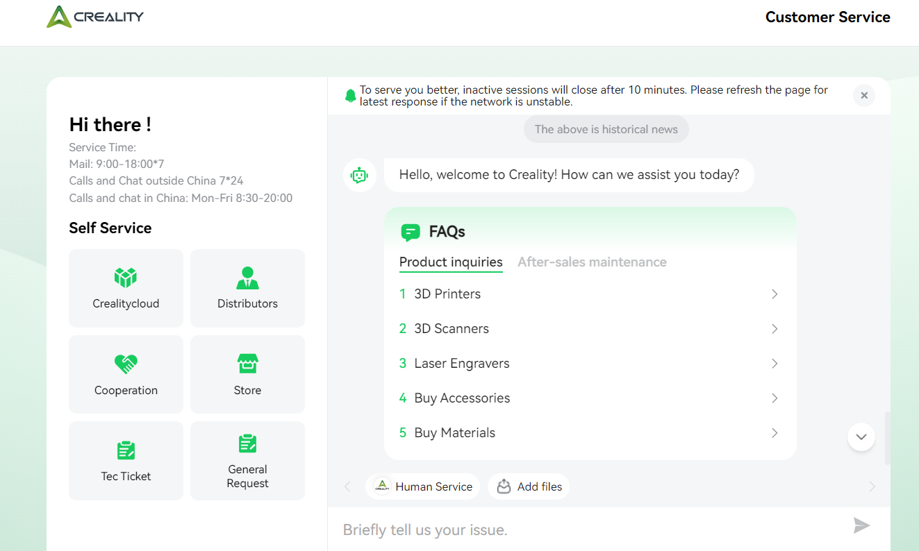Click the 'The above is historical news' label
The image size is (919, 551).
click(x=606, y=130)
